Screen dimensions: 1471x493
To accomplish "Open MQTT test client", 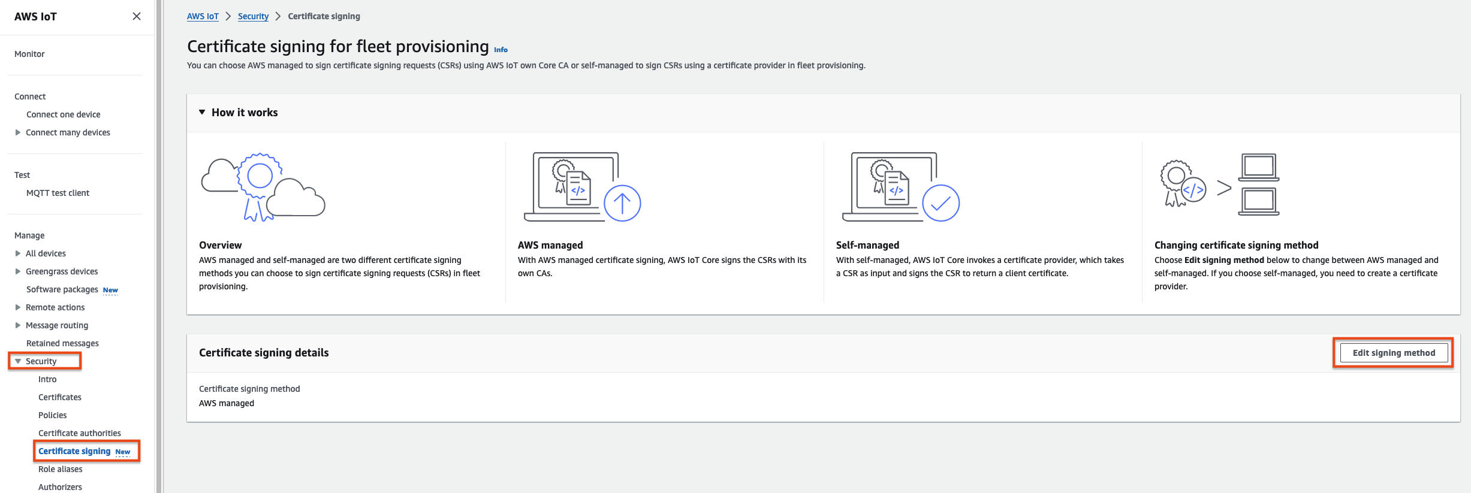I will point(58,193).
